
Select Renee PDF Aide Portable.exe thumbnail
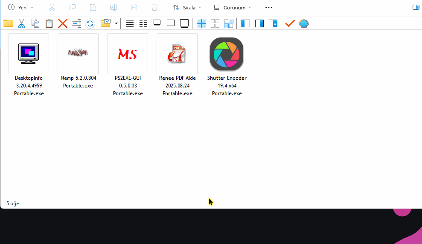[x=177, y=53]
